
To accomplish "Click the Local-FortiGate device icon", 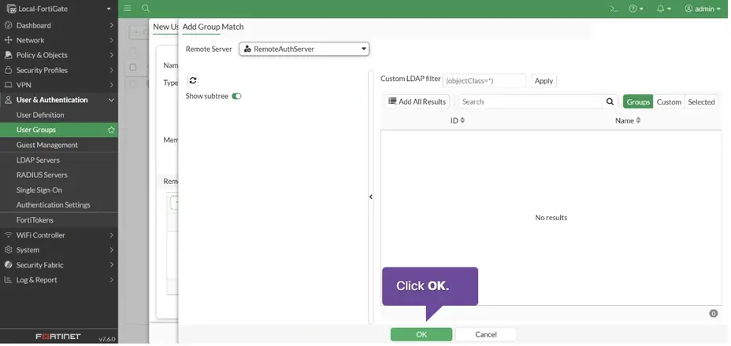I will point(11,9).
